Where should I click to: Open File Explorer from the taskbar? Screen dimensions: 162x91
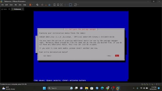click(87, 88)
